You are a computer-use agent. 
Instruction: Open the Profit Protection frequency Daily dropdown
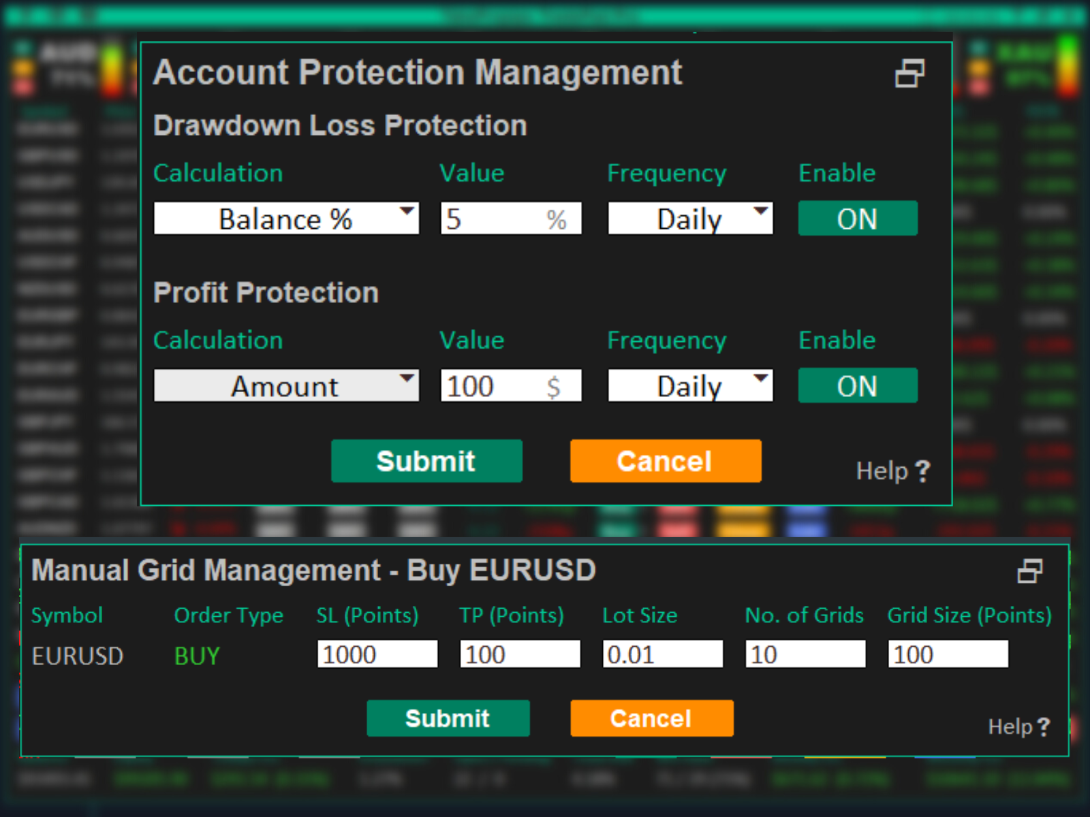(x=690, y=386)
